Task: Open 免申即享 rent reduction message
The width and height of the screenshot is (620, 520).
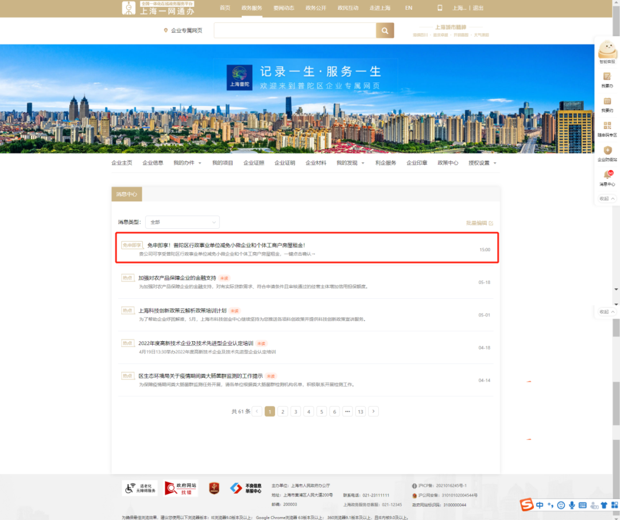Action: 226,245
